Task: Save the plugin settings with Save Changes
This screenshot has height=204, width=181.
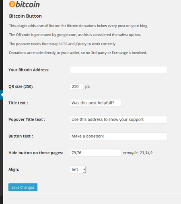Action: [23, 187]
